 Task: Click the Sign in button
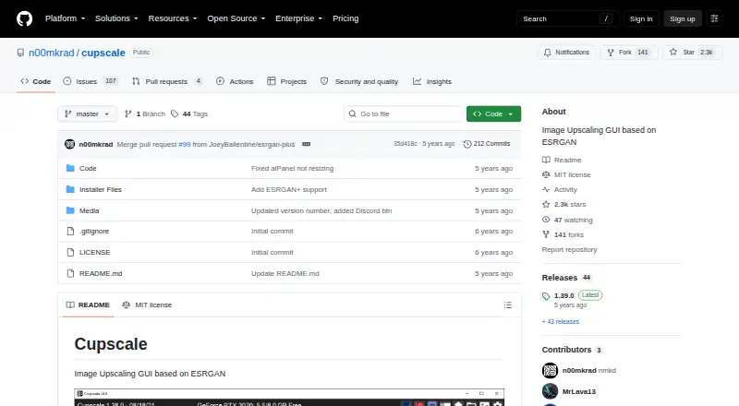click(x=641, y=18)
